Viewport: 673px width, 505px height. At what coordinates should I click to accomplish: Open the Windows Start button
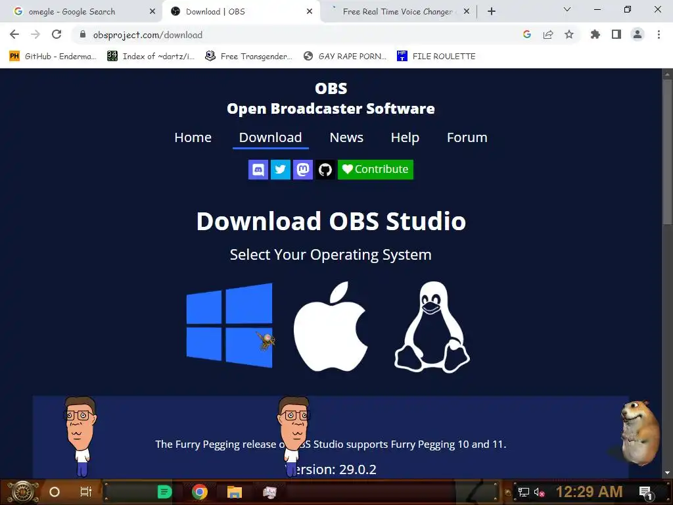point(23,492)
